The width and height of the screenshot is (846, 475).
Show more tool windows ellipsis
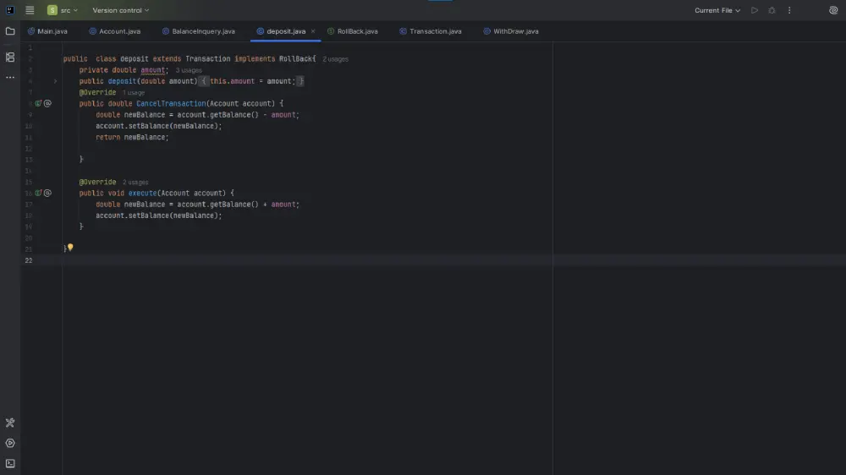point(10,78)
